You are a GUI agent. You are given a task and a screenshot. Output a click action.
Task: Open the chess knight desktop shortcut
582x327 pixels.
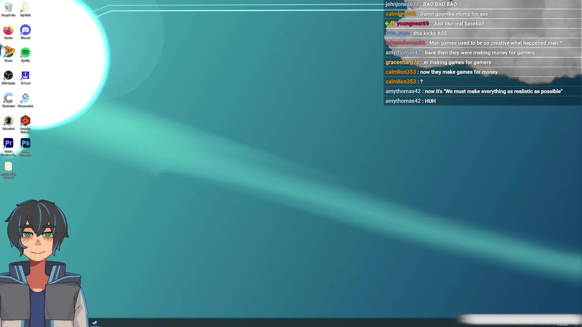(8, 123)
